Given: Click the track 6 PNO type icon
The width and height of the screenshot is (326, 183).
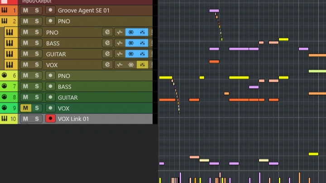Looking at the screenshot, I should pyautogui.click(x=5, y=75).
